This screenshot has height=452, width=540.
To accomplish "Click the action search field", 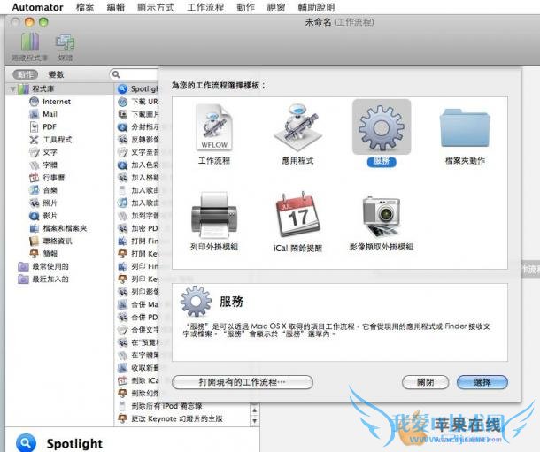I will tap(135, 74).
